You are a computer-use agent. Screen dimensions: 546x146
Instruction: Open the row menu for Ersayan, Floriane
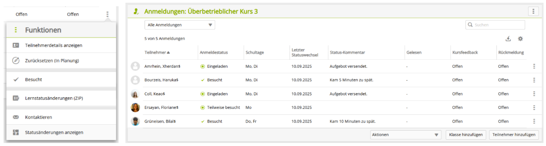[534, 107]
